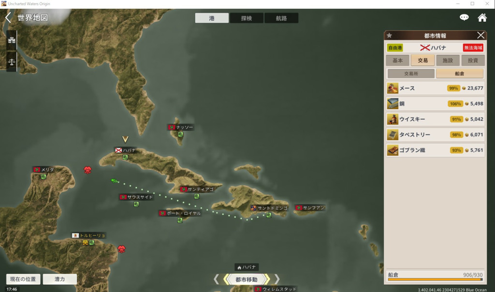Select the balance scale filter icon
Image resolution: width=495 pixels, height=292 pixels.
click(12, 61)
